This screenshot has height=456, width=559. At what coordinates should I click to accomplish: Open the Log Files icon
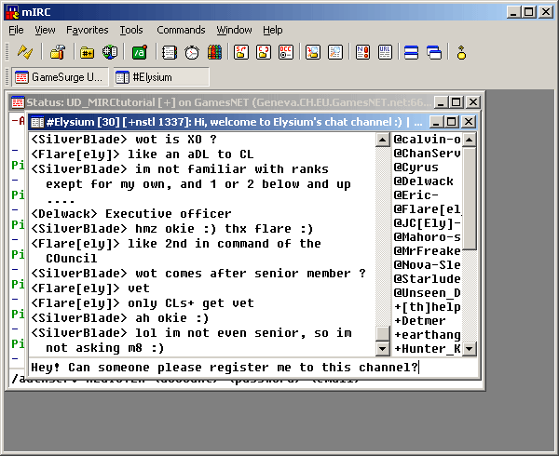pos(335,52)
